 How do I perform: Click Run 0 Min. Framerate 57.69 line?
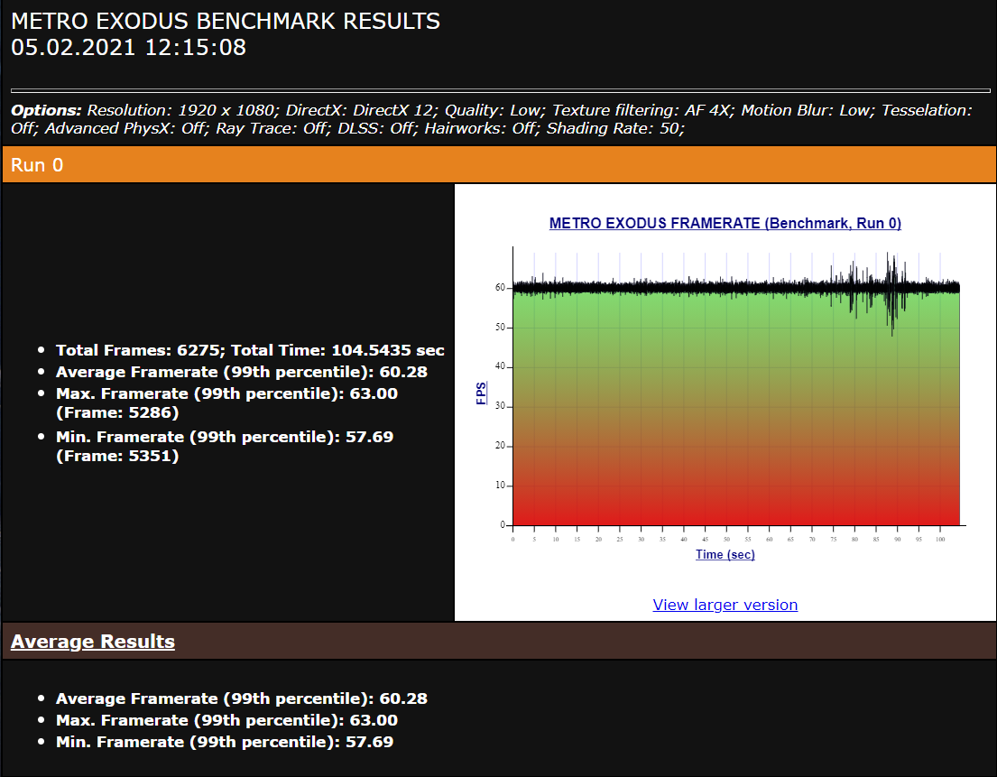[225, 446]
